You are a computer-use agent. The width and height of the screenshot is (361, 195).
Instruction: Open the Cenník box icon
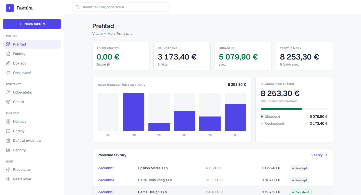8,102
